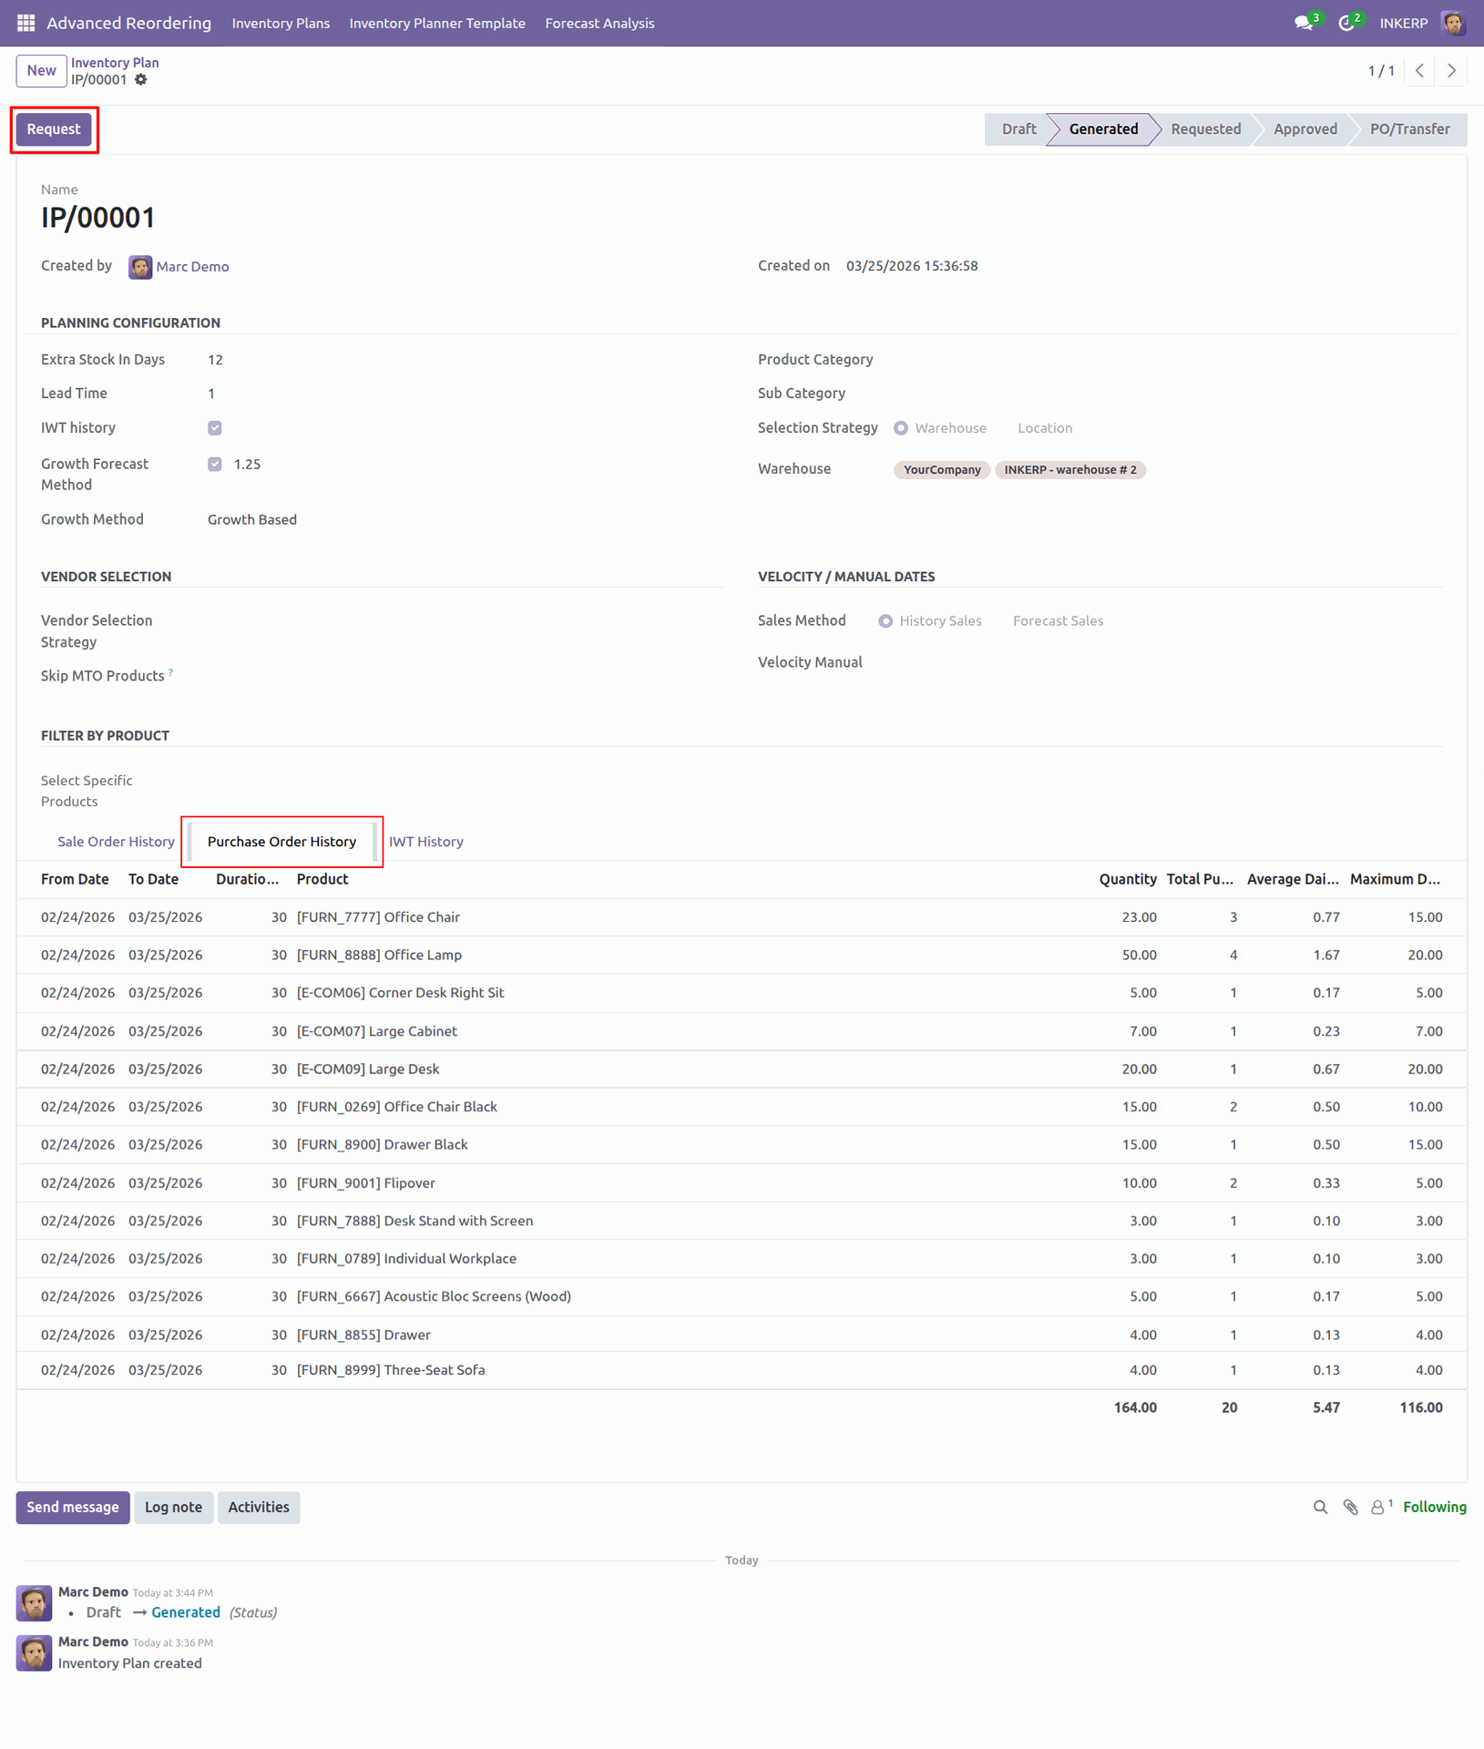Click the Following status button
The width and height of the screenshot is (1484, 1749).
pyautogui.click(x=1434, y=1508)
